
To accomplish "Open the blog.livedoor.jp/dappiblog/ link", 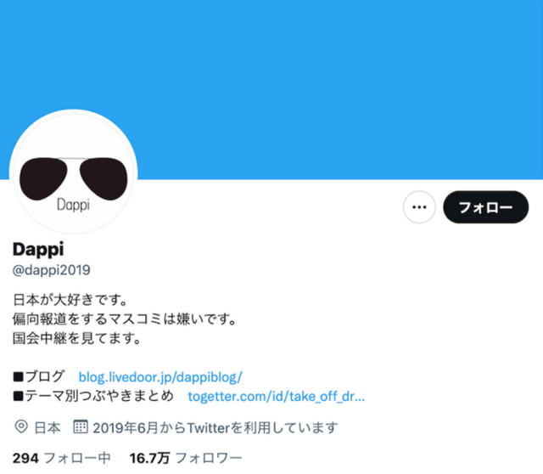I will (x=160, y=377).
